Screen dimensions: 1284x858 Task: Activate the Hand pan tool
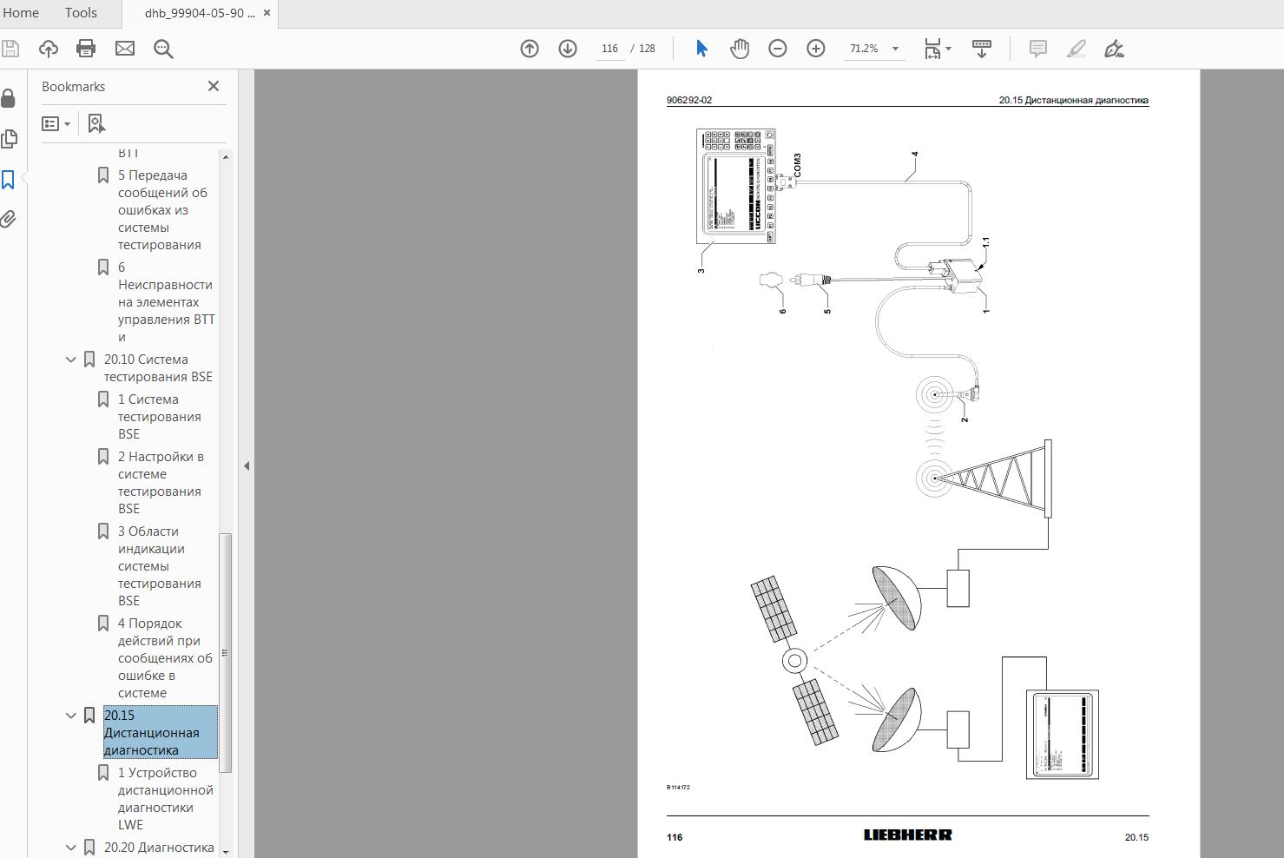pyautogui.click(x=740, y=49)
